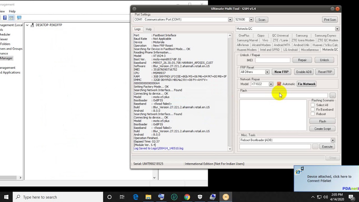Click the Prnt Scrn button

tap(330, 20)
